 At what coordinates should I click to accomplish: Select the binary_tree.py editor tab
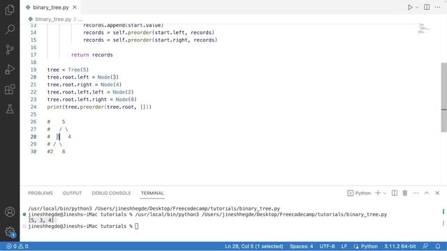click(51, 8)
